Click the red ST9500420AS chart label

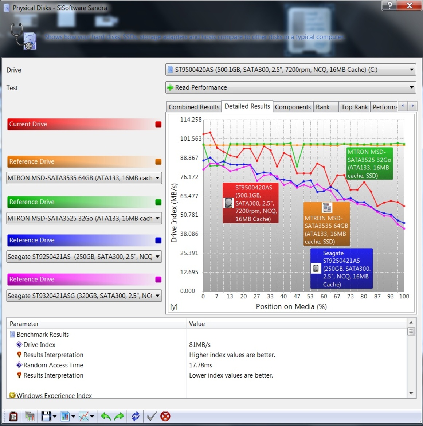click(x=251, y=203)
